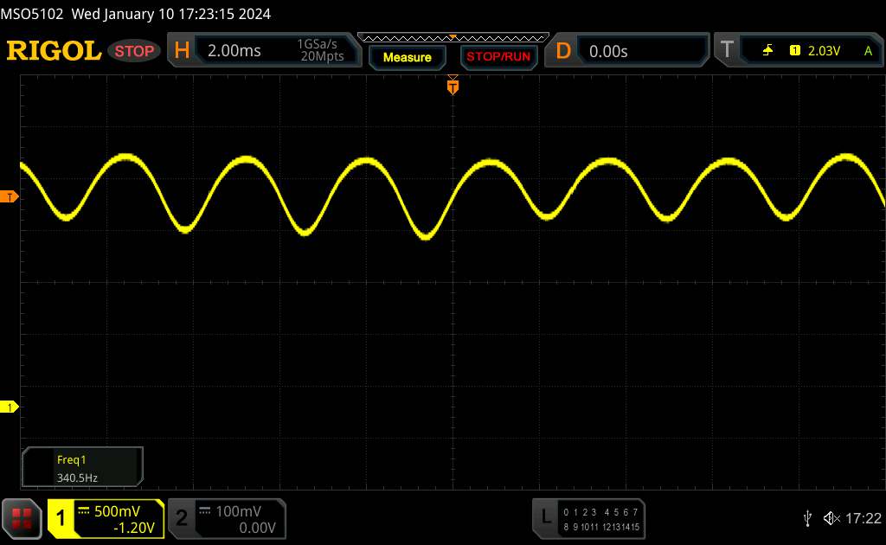
Task: Click the channel 1 ground level marker
Action: tap(9, 407)
